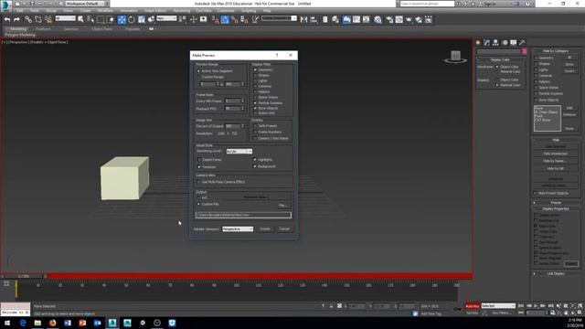Click the Mirror tool icon
Screen dimensions: 585x329
(303, 19)
